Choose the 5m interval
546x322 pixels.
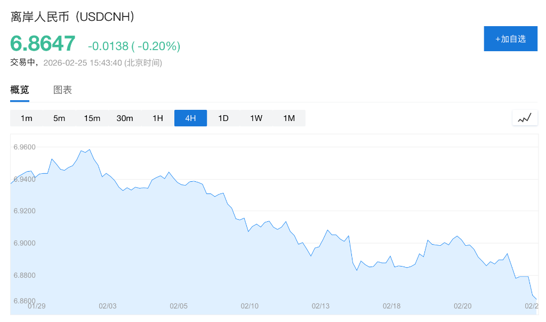[59, 118]
